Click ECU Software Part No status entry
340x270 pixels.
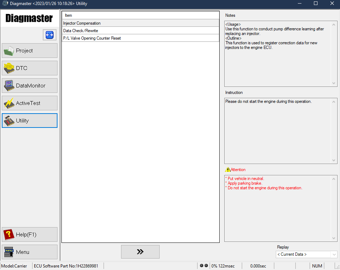[66, 266]
